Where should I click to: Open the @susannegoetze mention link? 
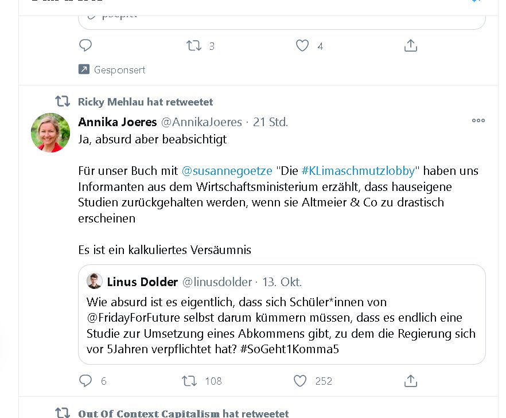click(227, 171)
